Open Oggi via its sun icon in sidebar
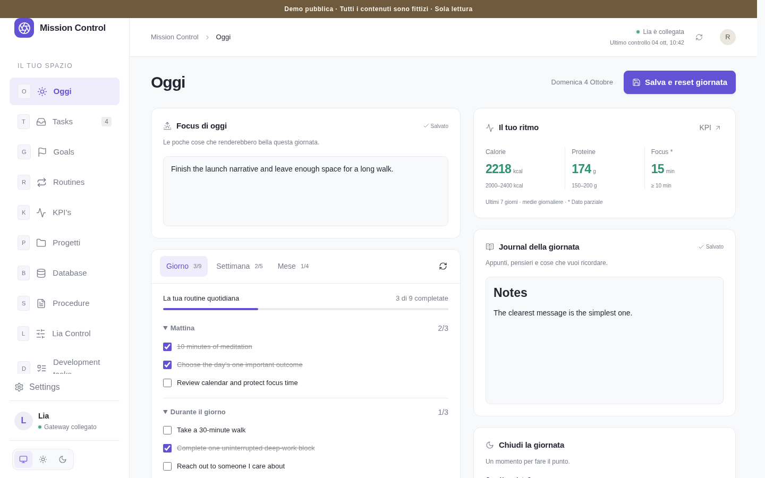765x478 pixels. (42, 91)
